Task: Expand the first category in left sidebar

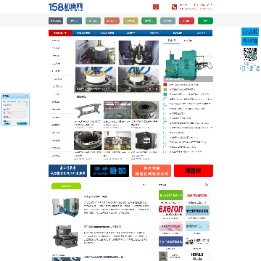Action: (60, 41)
